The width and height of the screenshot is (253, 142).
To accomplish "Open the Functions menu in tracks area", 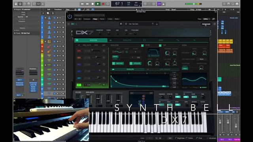I will point(58,9).
